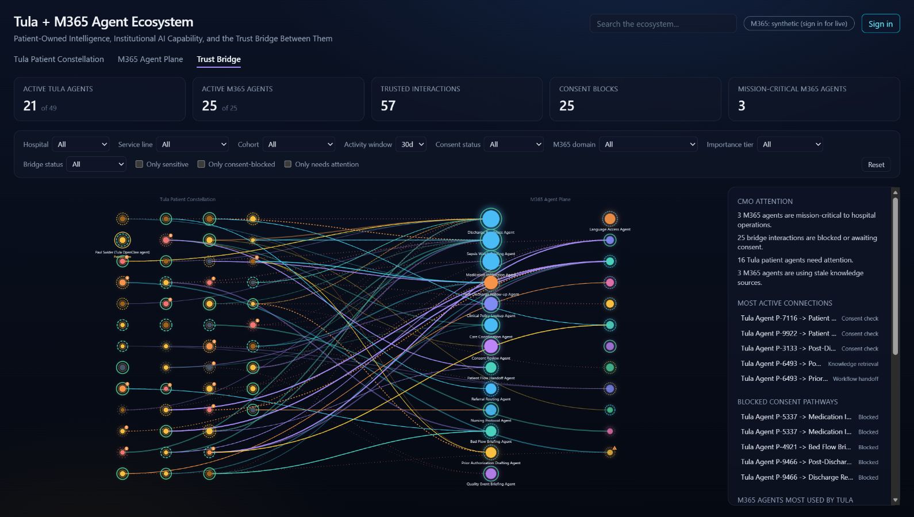Click the BLOCKED CONSENT PATHWAYS heading
This screenshot has height=517, width=914.
[x=788, y=402]
